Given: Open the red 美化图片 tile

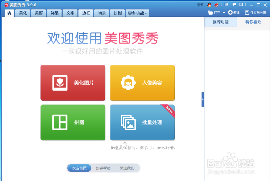Looking at the screenshot, I should (73, 83).
